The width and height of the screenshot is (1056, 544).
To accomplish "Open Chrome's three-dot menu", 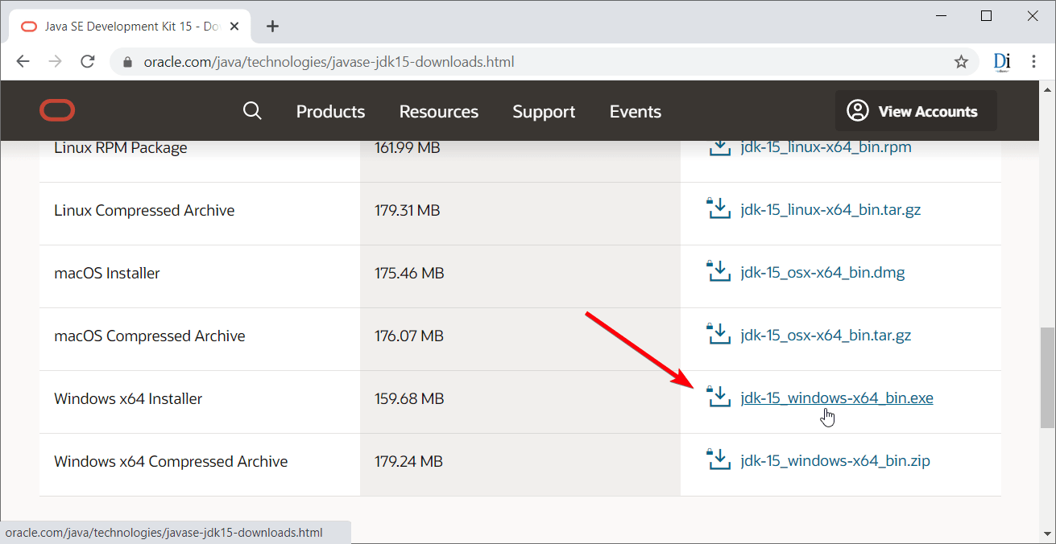I will point(1034,62).
